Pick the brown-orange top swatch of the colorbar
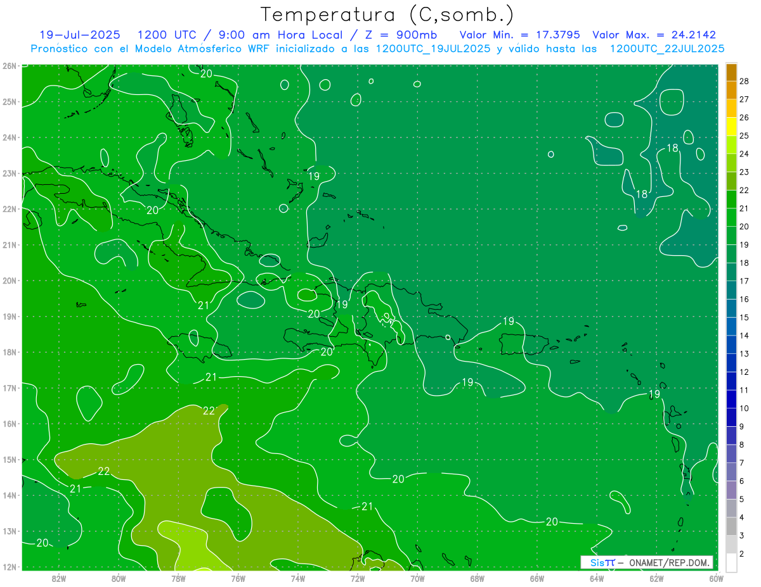The width and height of the screenshot is (761, 587). [x=731, y=72]
